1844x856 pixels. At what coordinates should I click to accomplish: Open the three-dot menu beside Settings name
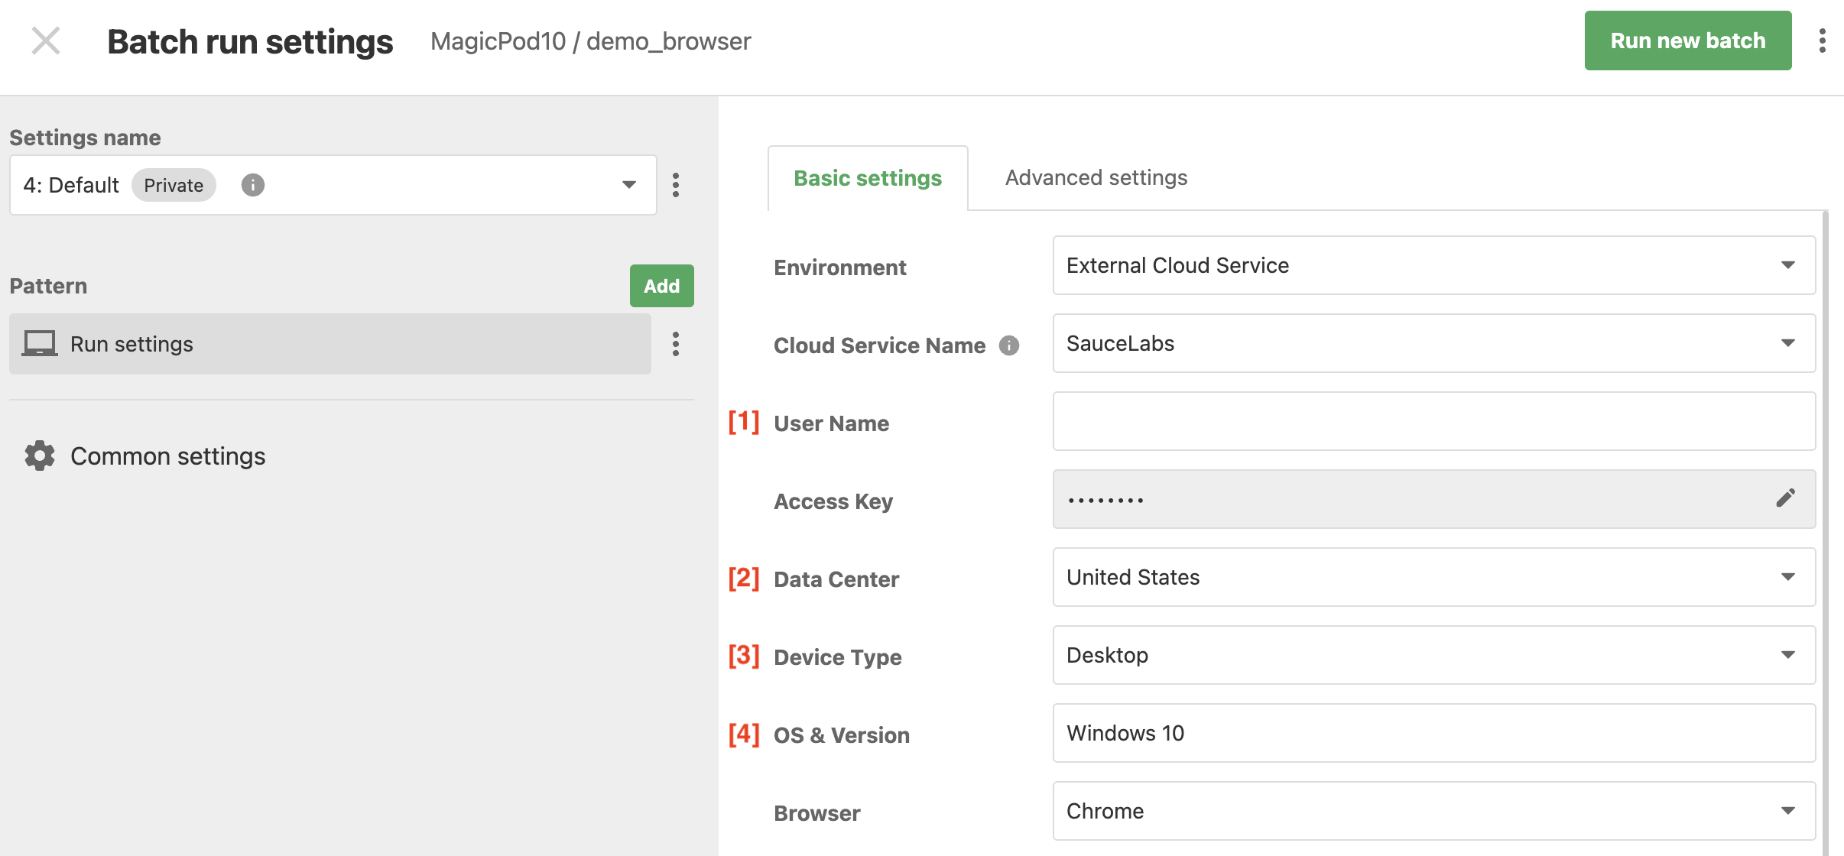point(676,185)
